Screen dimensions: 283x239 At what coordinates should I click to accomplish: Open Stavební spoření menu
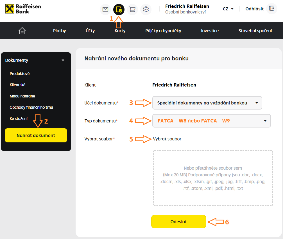click(x=255, y=31)
